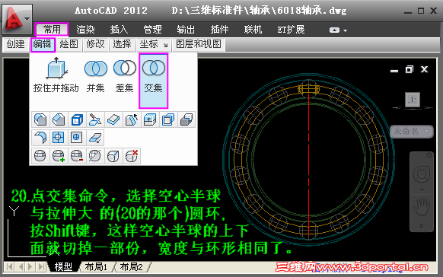This screenshot has height=277, width=443.
Task: Switch to the 布局1 layout tab
Action: (x=96, y=266)
